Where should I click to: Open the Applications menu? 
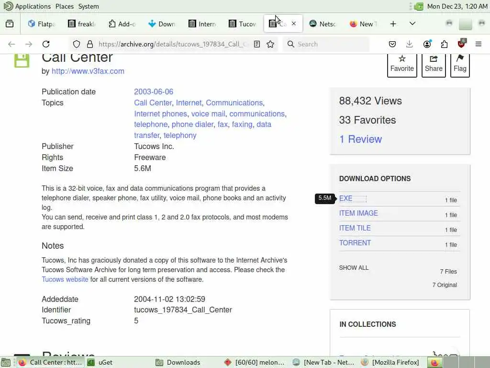pyautogui.click(x=33, y=6)
